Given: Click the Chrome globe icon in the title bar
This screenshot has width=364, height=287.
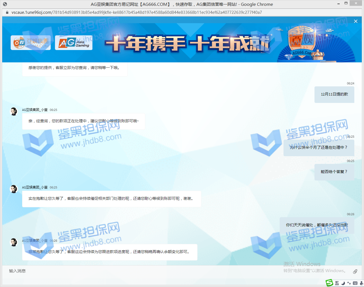Looking at the screenshot, I should (5, 4).
